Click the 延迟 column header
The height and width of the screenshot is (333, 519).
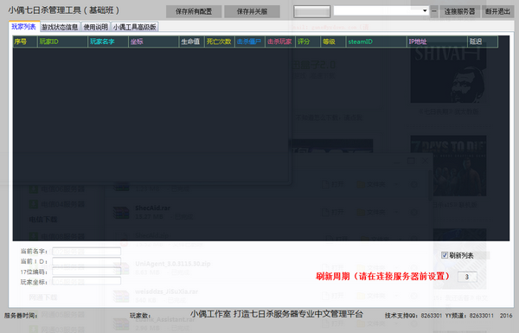[x=483, y=42]
